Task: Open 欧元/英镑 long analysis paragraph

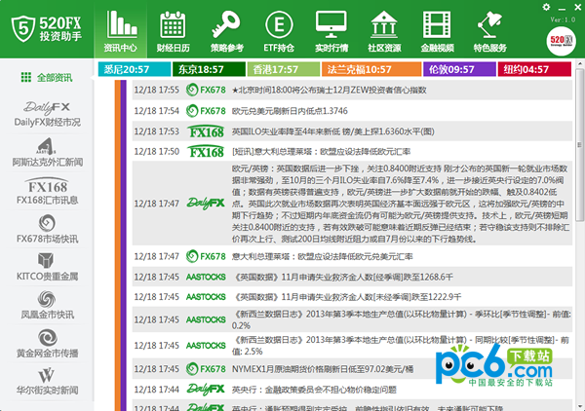Action: point(401,204)
